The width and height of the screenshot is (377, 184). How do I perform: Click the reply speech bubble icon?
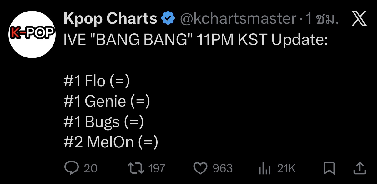[71, 168]
